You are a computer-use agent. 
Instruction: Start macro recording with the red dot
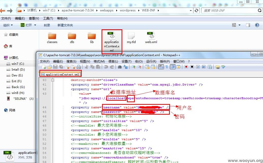coord(186,67)
